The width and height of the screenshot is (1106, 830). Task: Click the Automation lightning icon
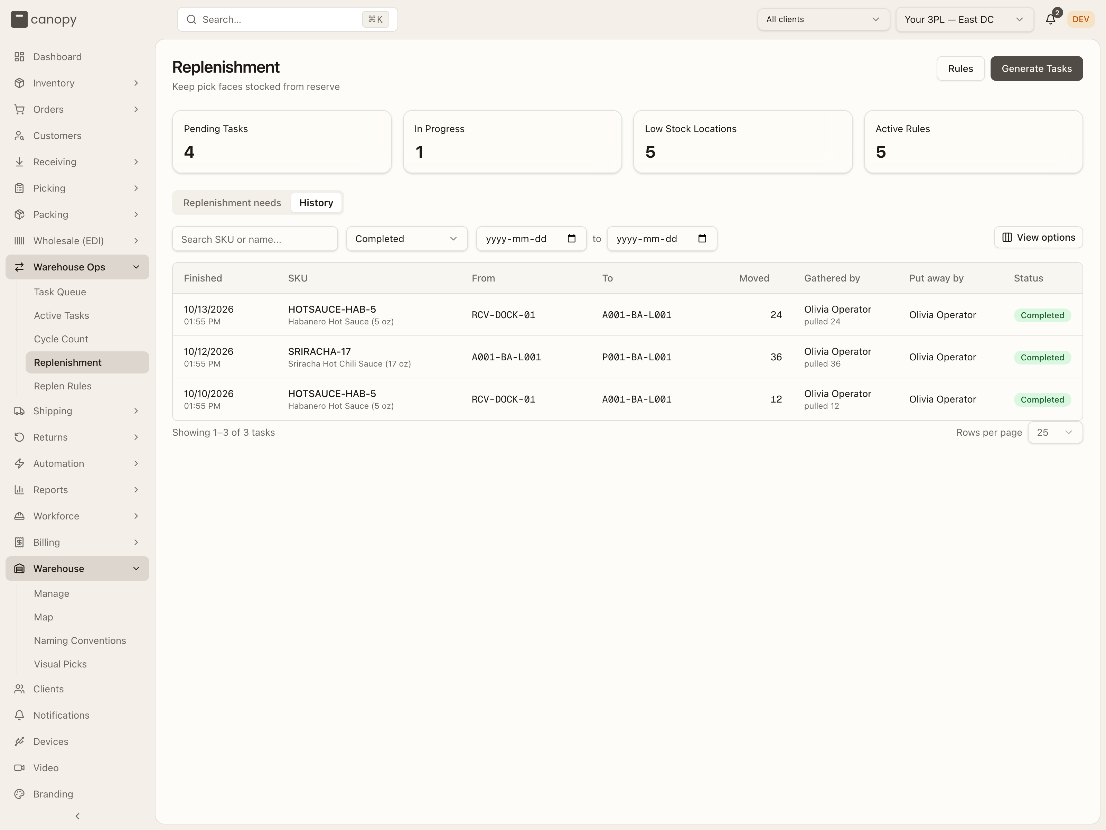pos(19,463)
